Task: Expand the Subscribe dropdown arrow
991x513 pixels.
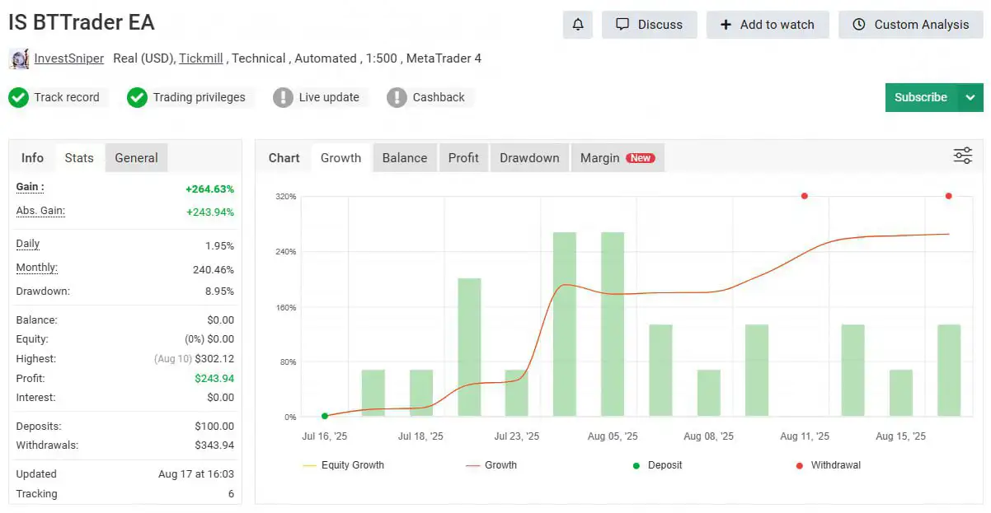Action: pyautogui.click(x=970, y=97)
